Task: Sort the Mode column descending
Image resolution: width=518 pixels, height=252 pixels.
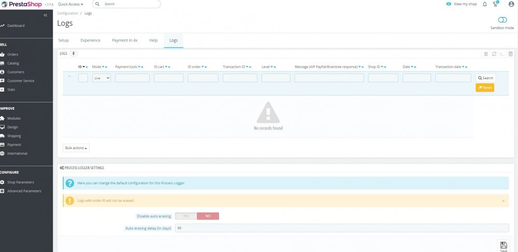Action: (103, 67)
